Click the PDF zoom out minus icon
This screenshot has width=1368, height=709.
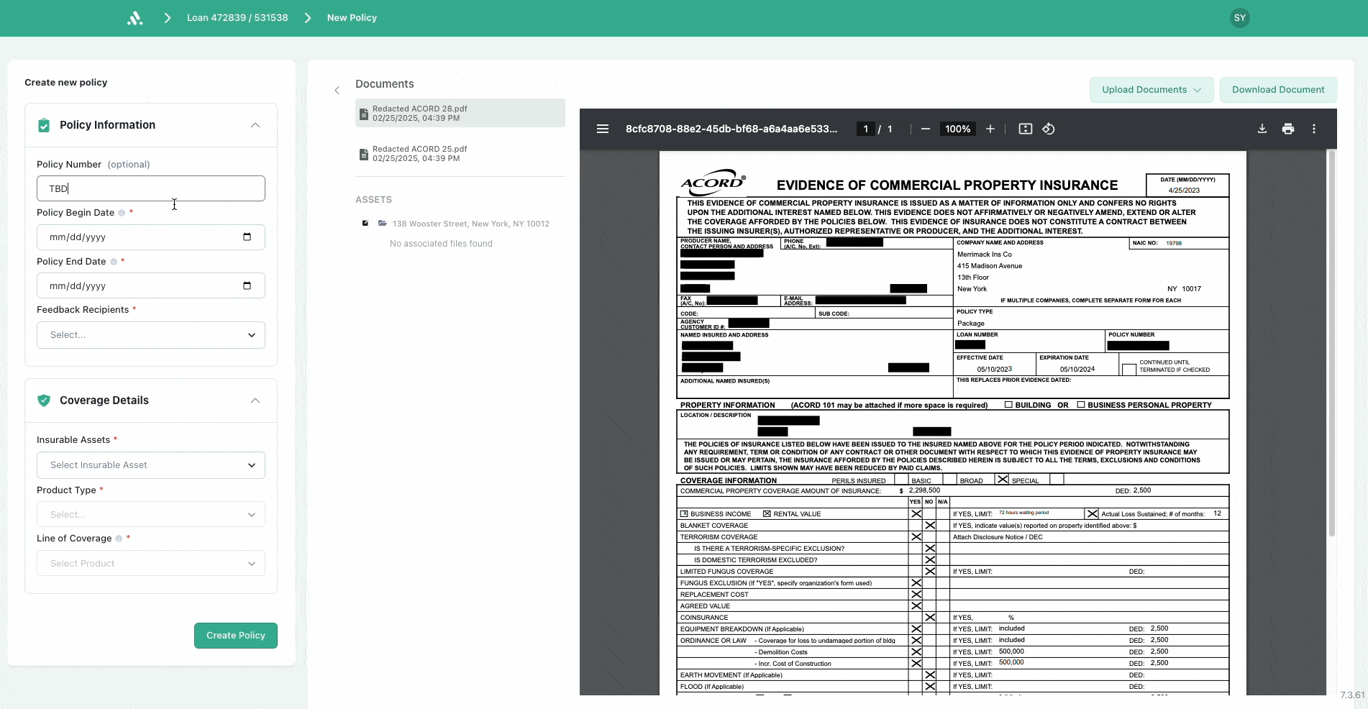click(x=926, y=129)
